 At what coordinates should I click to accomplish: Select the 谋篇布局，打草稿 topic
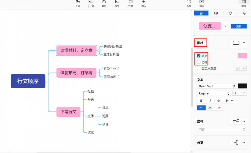(x=76, y=73)
